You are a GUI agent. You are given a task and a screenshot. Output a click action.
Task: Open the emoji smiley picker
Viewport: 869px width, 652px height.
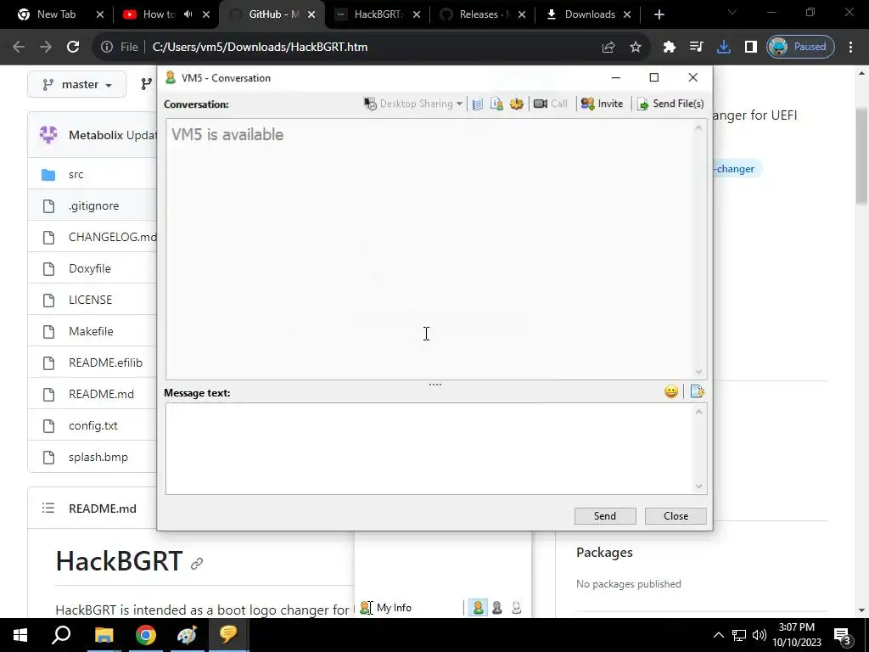[x=671, y=392]
